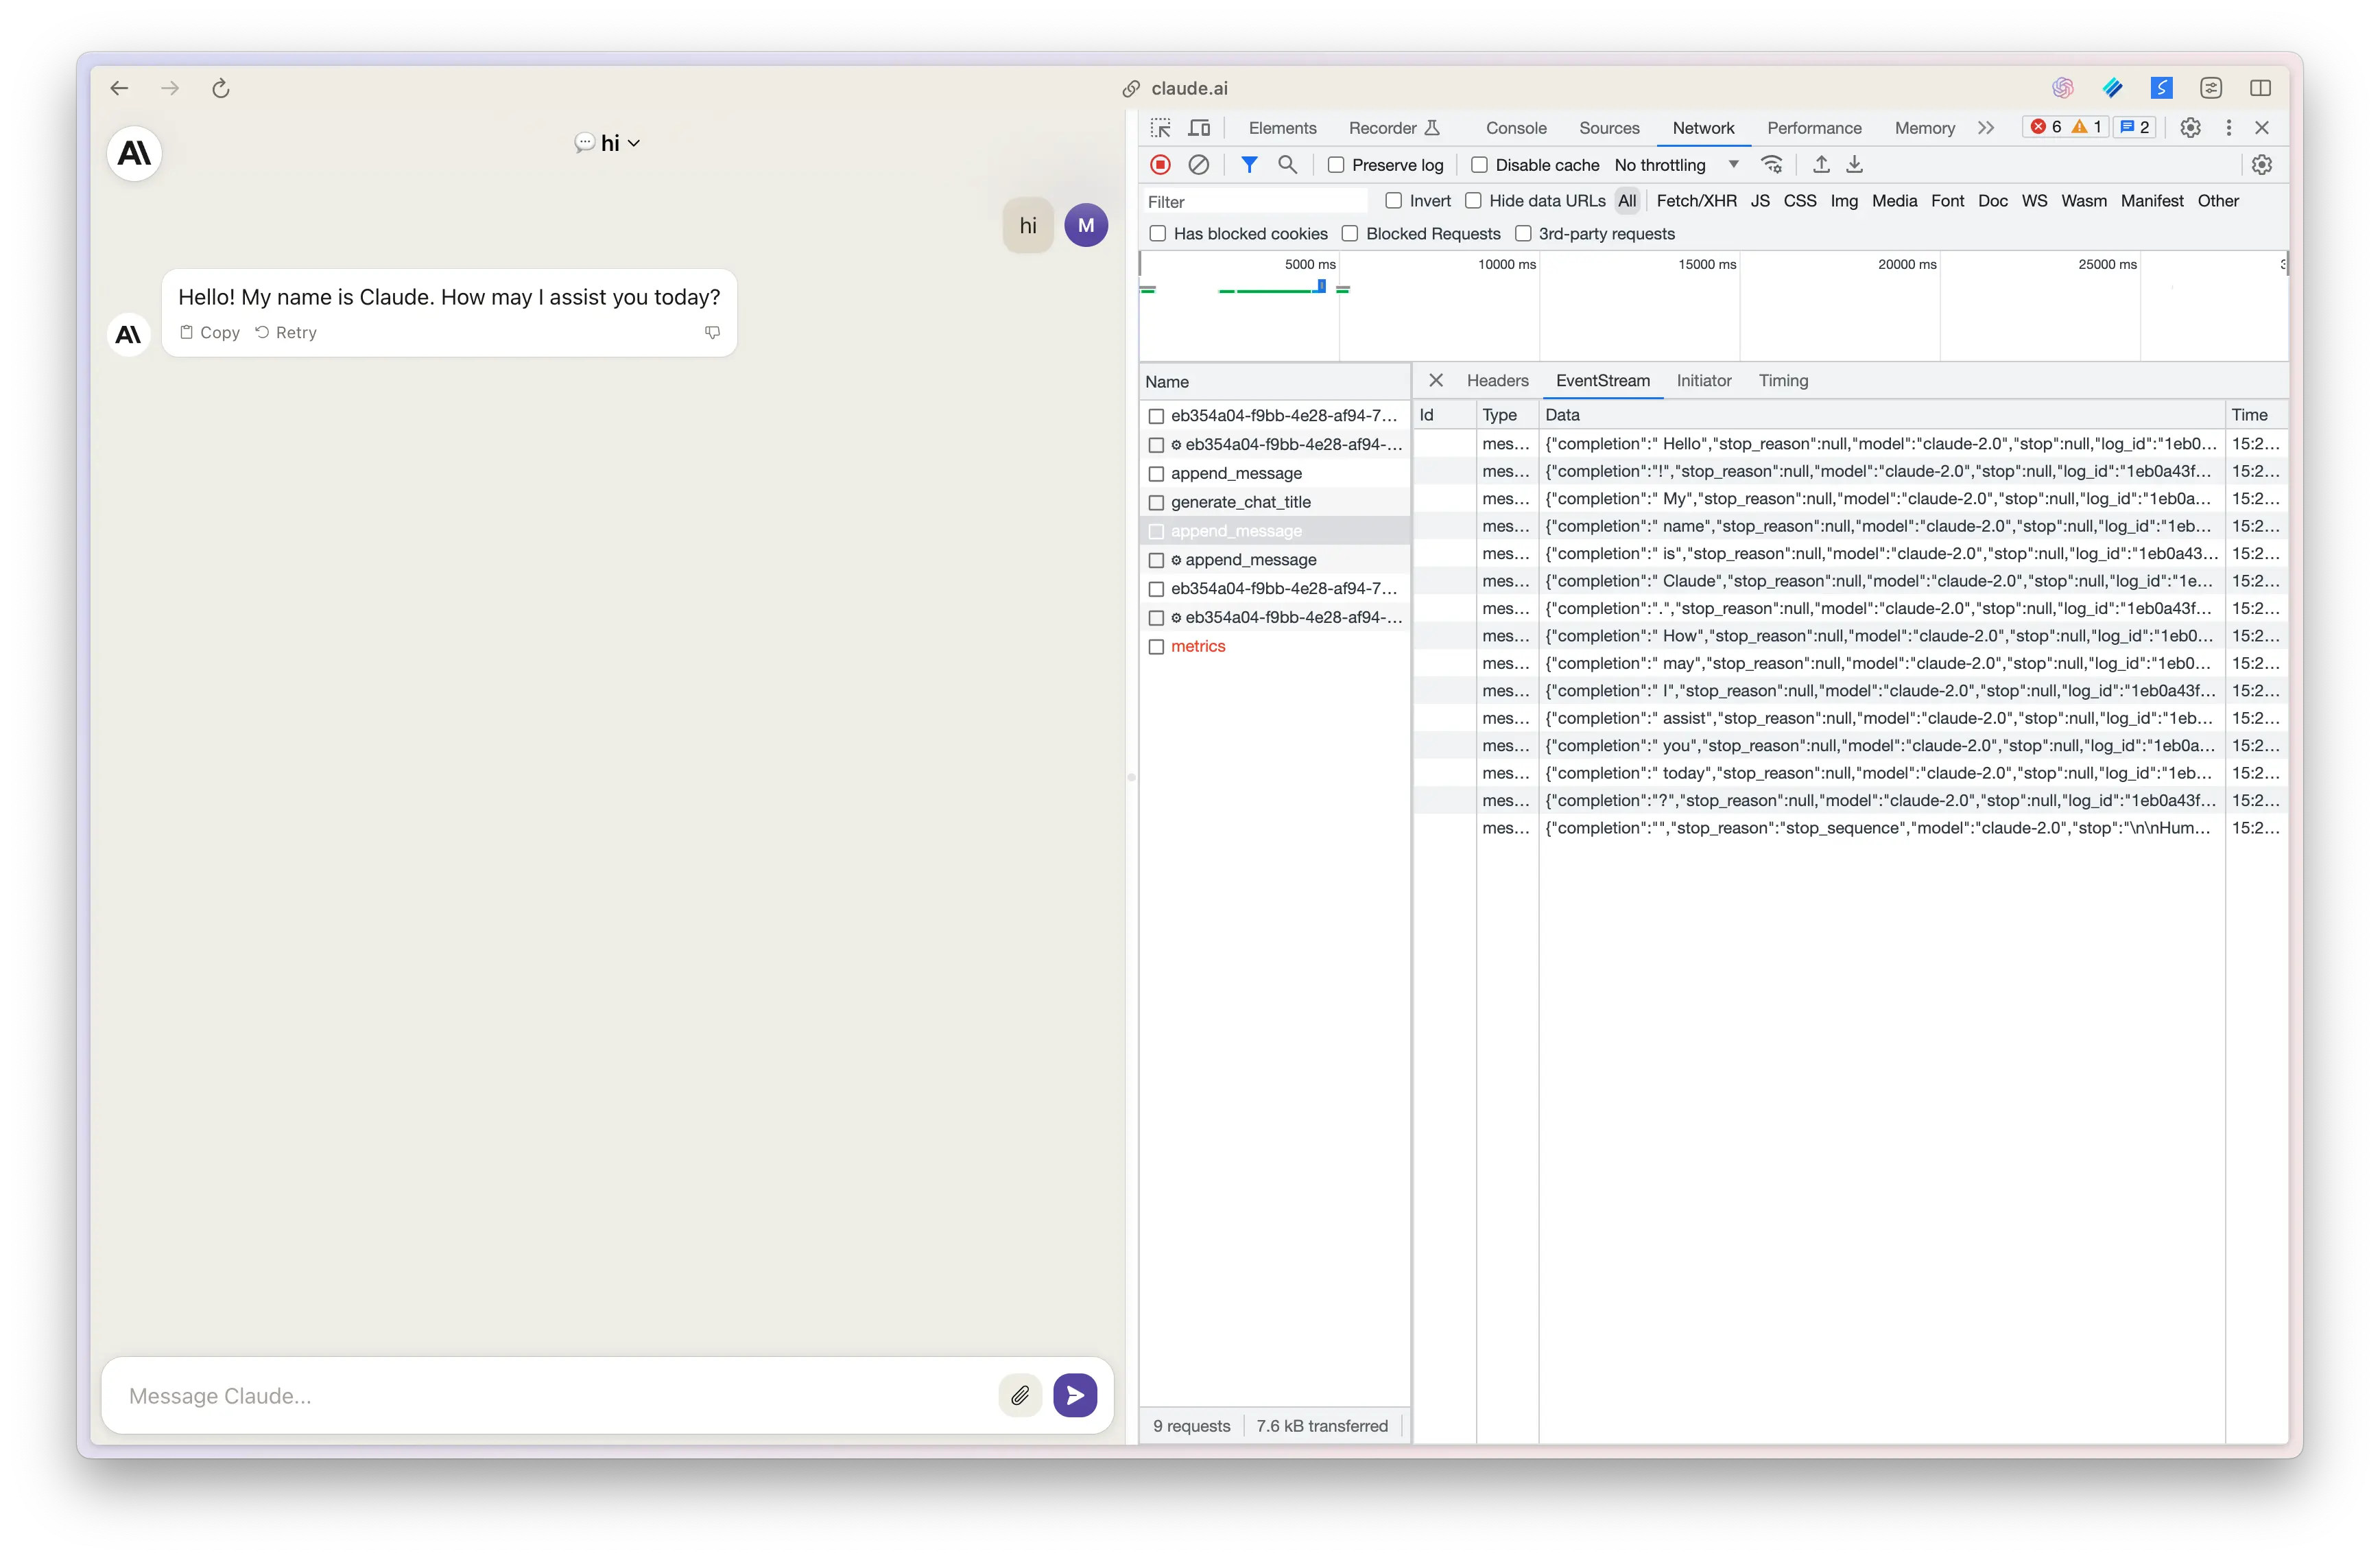This screenshot has height=1560, width=2380.
Task: Select the stop_sequence event row
Action: coord(1850,828)
